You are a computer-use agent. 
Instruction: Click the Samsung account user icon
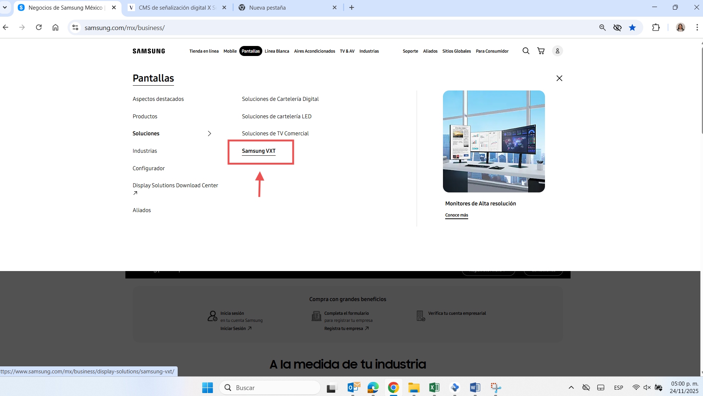click(557, 51)
